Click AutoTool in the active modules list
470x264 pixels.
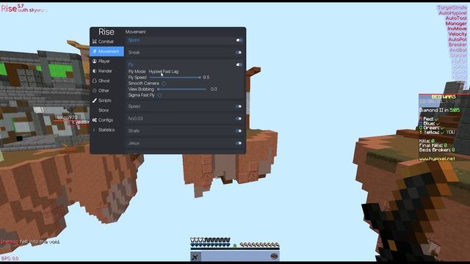click(x=456, y=18)
